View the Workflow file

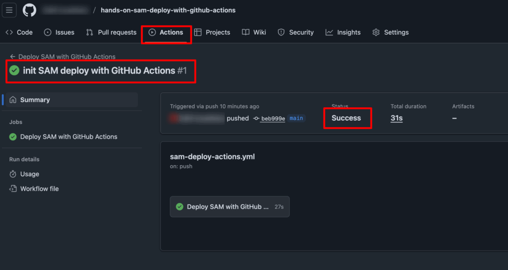(39, 189)
